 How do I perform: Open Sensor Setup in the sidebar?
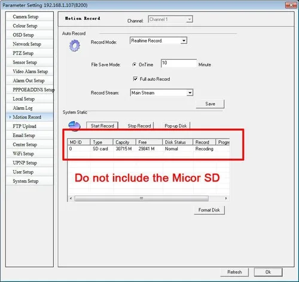(x=30, y=62)
